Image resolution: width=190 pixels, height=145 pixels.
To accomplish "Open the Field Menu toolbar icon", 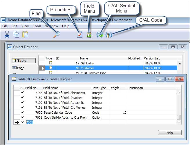I will click(89, 35).
